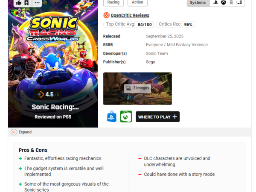Toggle the Systems platform list
256x192 pixels.
198,3
